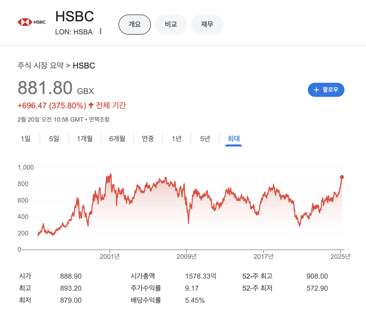Choose the 1개월 chart range

(x=85, y=139)
